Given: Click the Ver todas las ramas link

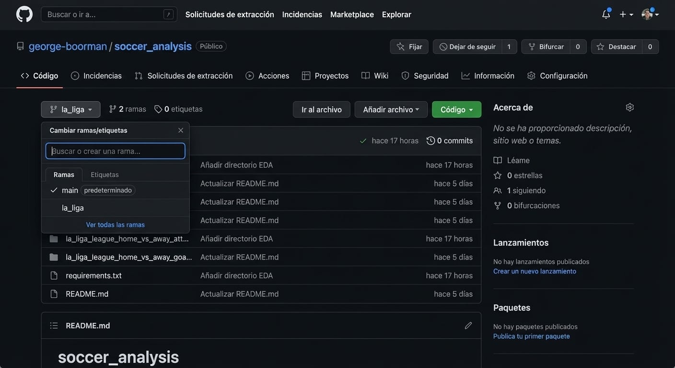Looking at the screenshot, I should point(115,225).
